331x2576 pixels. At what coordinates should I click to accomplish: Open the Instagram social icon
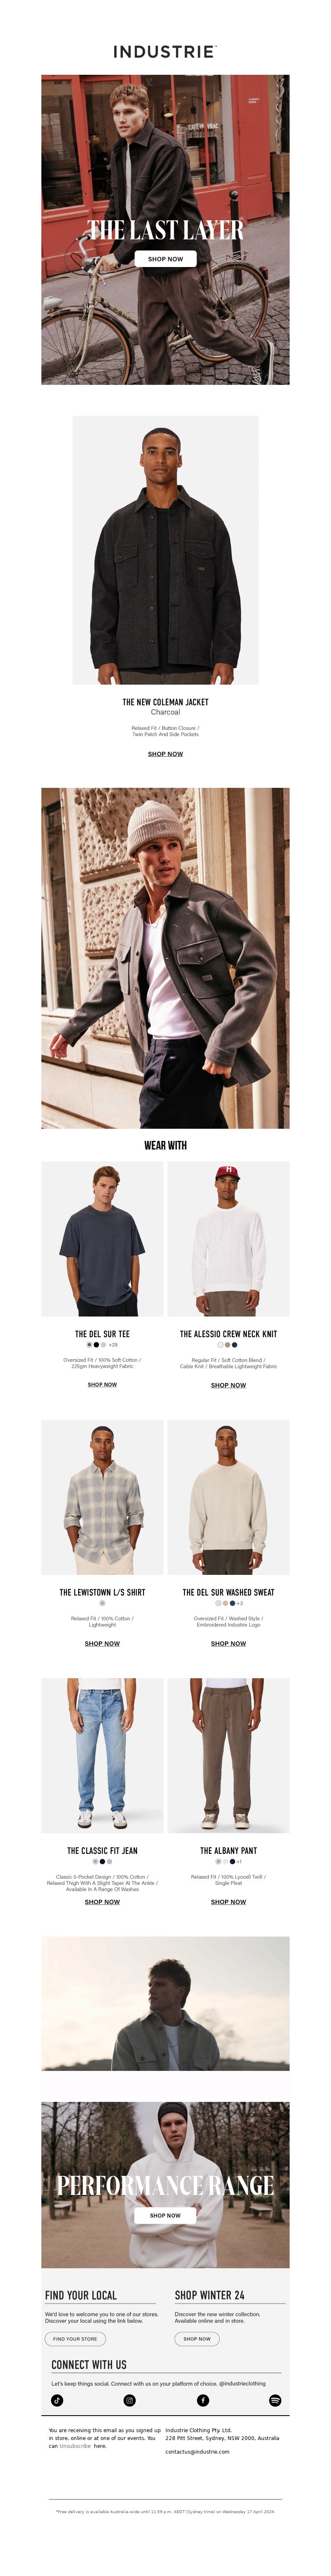129,2400
